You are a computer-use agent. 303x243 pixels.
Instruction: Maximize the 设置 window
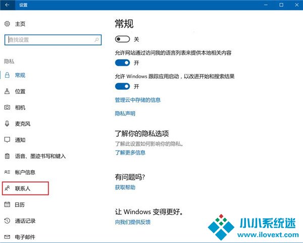pos(281,5)
